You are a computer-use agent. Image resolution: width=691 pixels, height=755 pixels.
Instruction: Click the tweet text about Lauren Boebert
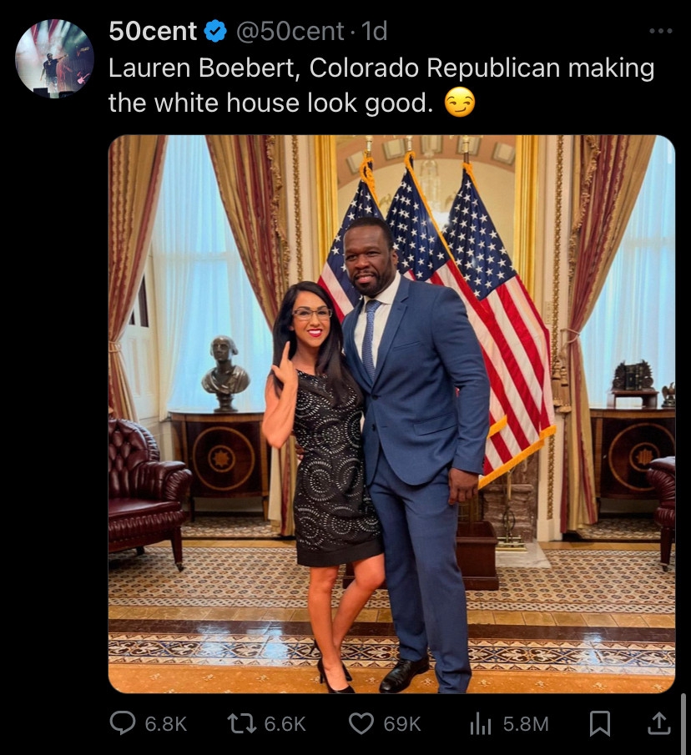coord(381,85)
